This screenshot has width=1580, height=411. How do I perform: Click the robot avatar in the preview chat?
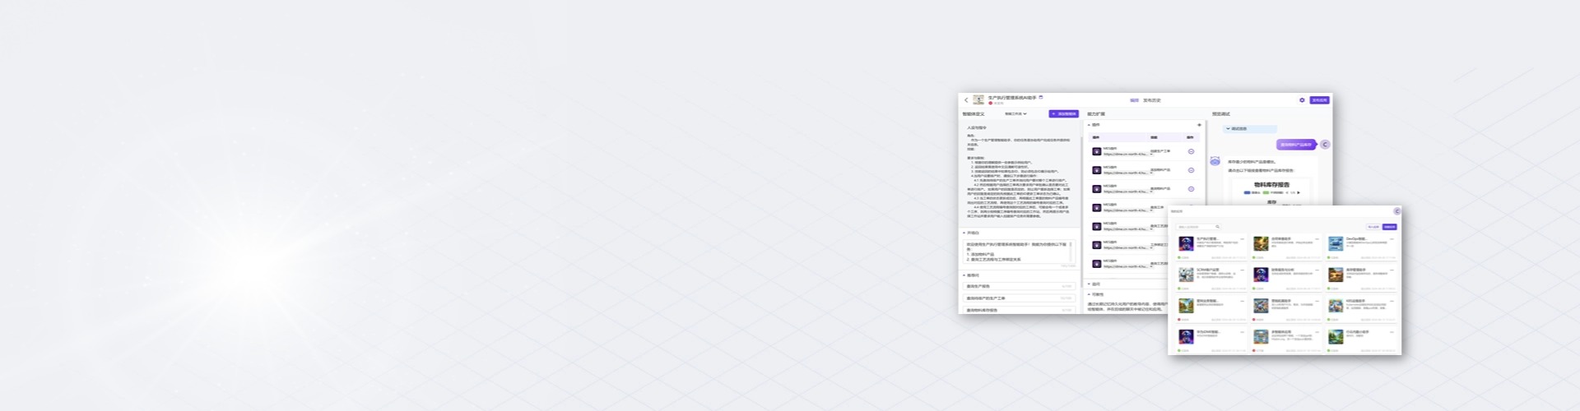click(x=1215, y=161)
